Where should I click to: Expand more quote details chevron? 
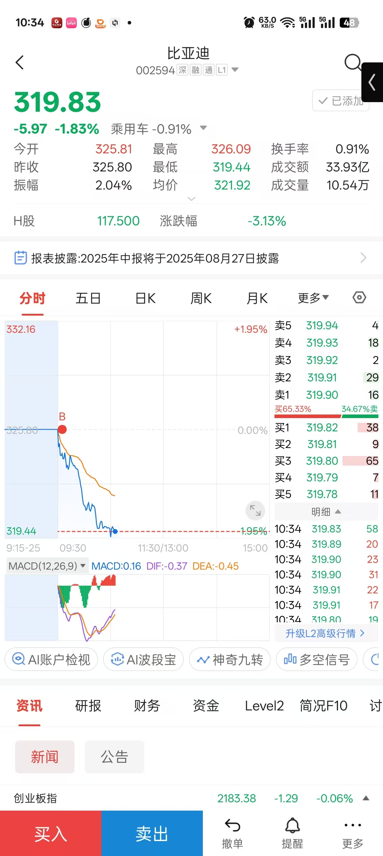click(191, 199)
